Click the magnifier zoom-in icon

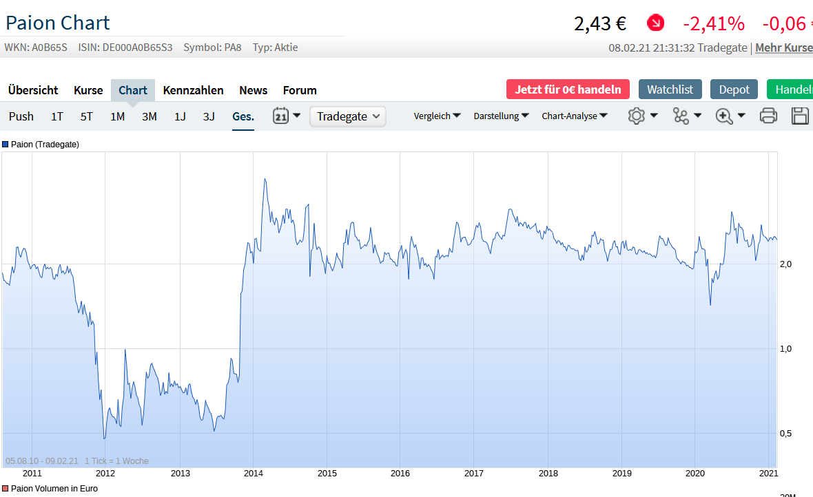point(724,116)
